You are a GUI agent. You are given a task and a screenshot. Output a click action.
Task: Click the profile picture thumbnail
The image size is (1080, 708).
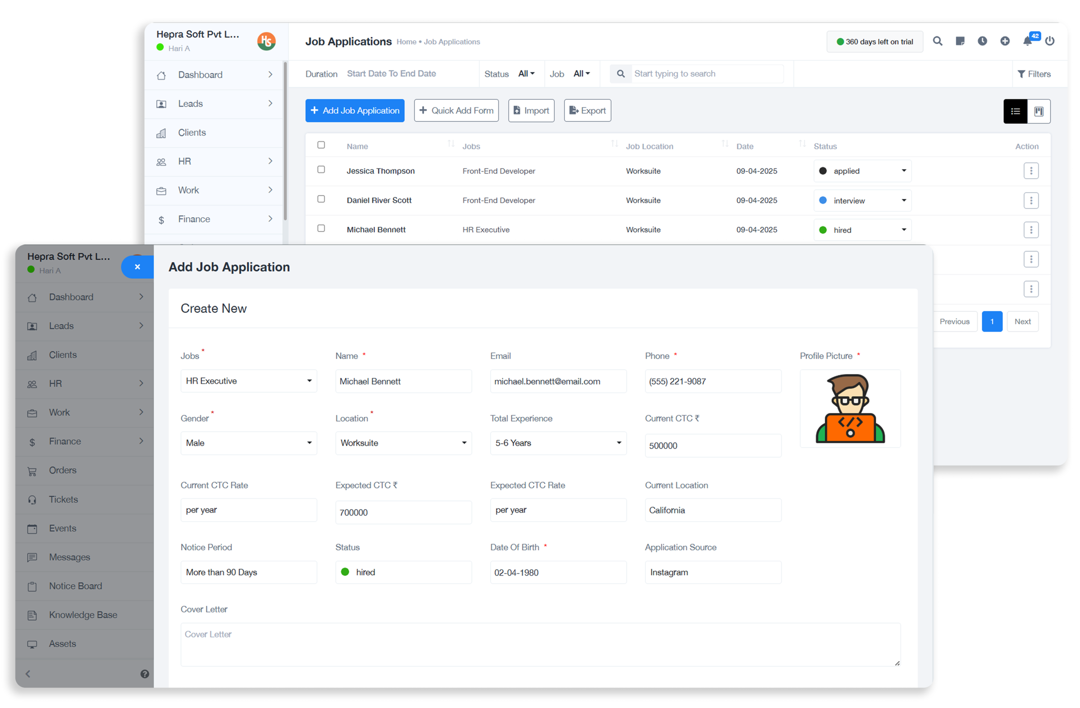pyautogui.click(x=850, y=409)
